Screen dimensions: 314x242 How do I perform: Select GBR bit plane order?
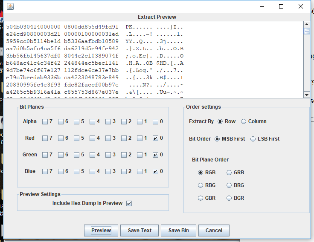point(201,198)
